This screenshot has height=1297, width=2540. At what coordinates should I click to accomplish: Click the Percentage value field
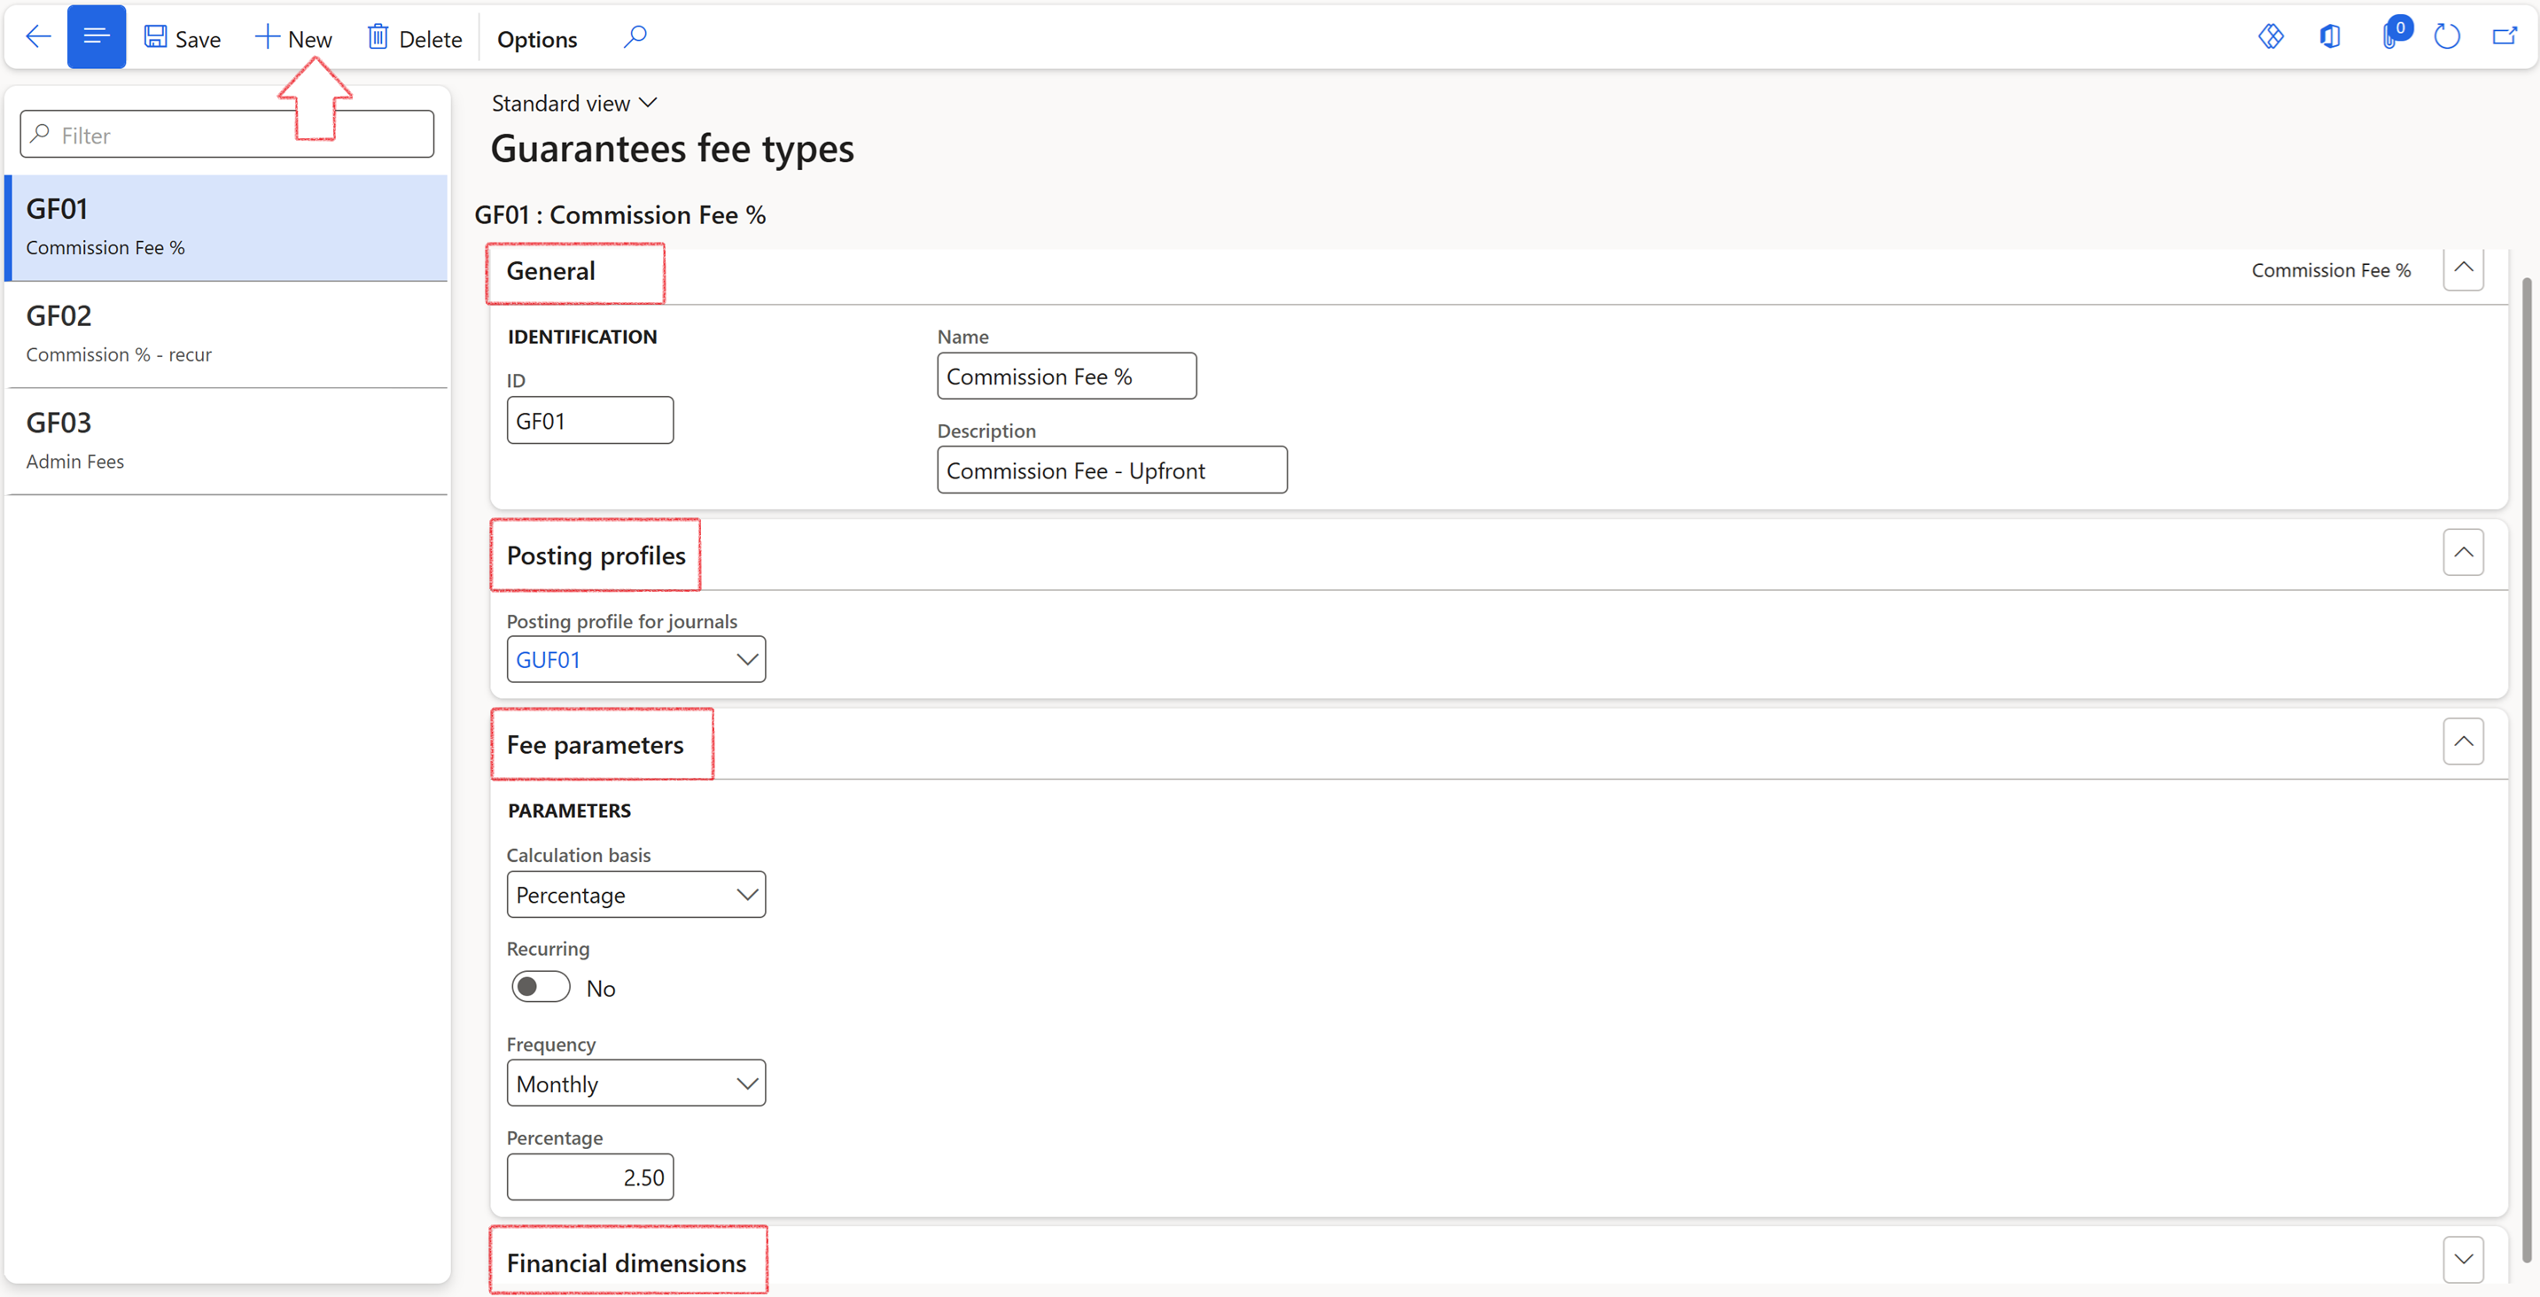coord(589,1177)
